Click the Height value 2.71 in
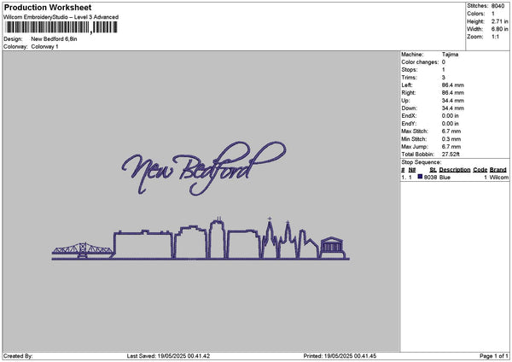 tap(500, 21)
